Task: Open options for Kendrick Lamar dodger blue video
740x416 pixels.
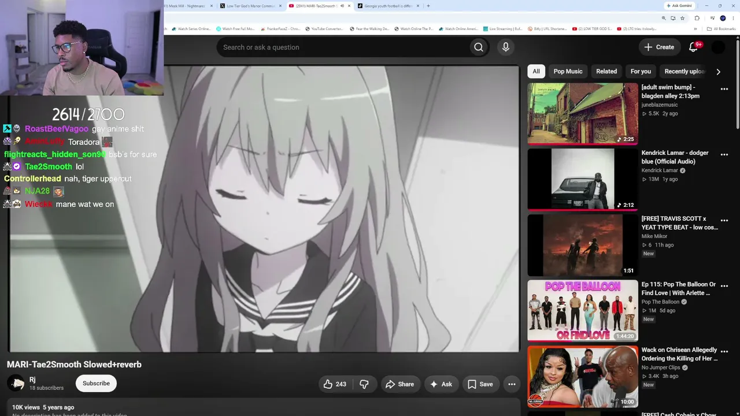Action: pos(724,155)
